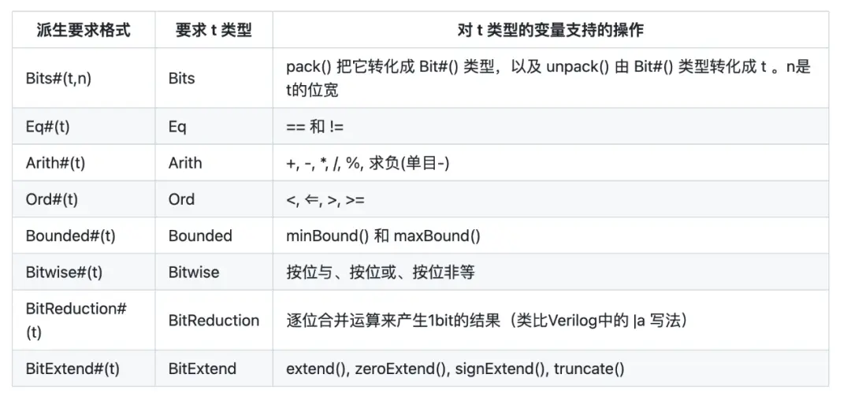851x404 pixels.
Task: Click the arithmetic operators cell with 求负
Action: (x=368, y=163)
